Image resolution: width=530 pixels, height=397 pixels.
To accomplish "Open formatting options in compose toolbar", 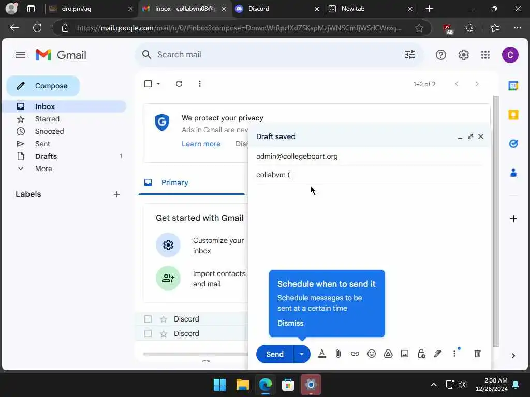I will (x=322, y=354).
